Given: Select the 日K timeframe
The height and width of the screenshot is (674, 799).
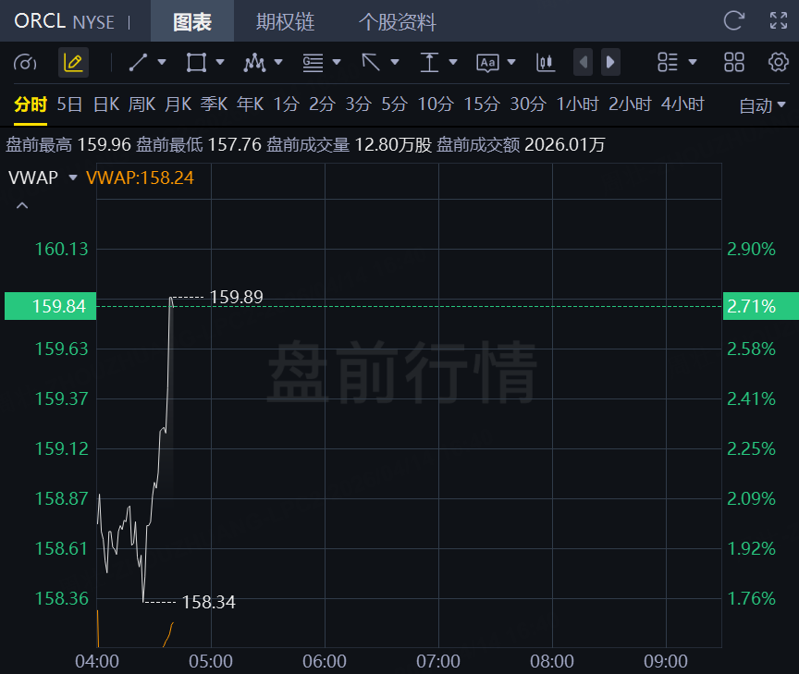Looking at the screenshot, I should pos(106,104).
